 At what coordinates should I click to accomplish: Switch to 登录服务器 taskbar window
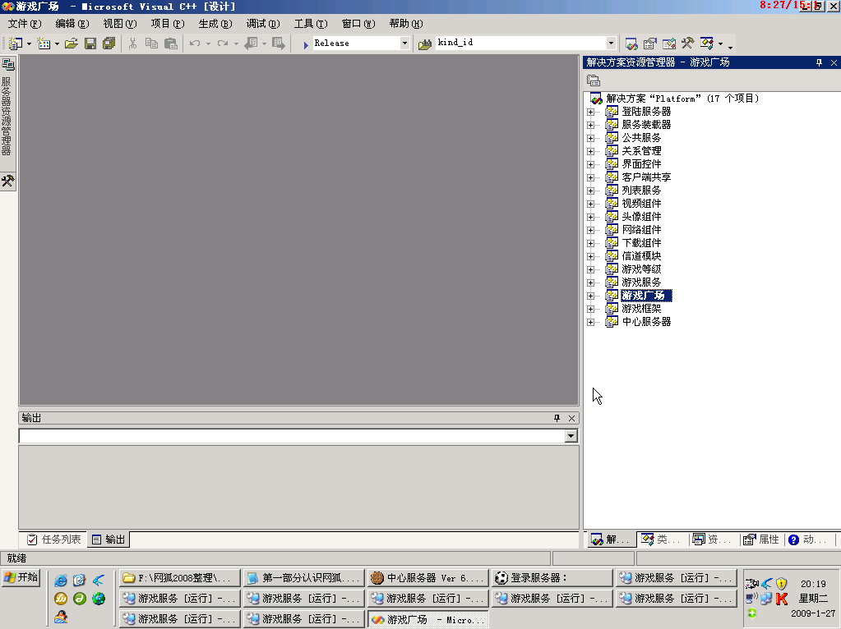tap(552, 578)
